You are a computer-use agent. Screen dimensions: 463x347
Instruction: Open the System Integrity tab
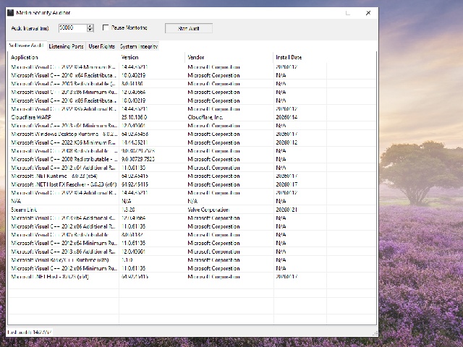[x=139, y=46]
